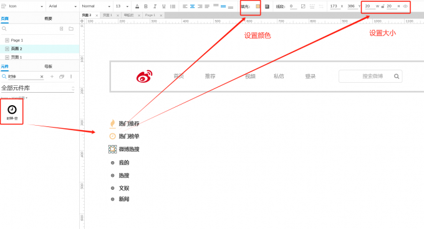424x229 pixels.
Task: Click the width field showing 20
Action: [370, 6]
